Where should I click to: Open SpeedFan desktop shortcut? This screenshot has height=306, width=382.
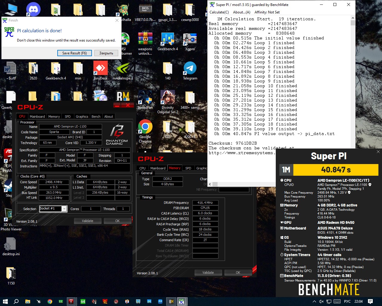(145, 100)
